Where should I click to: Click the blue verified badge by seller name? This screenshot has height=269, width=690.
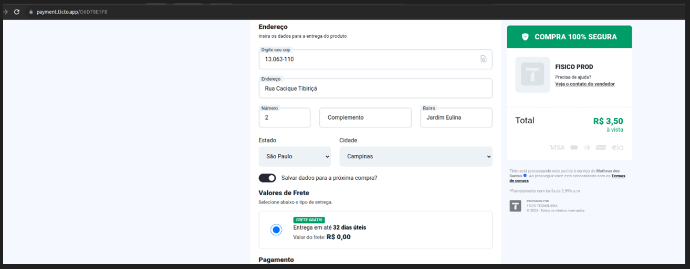(525, 176)
